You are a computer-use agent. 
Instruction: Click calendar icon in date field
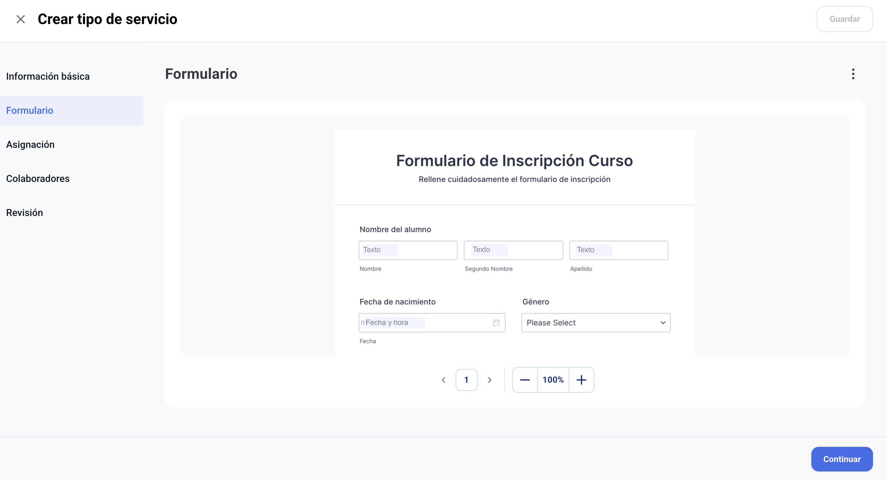tap(496, 322)
